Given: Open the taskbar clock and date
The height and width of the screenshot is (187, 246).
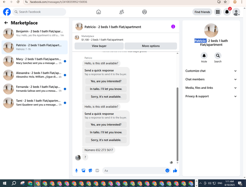Looking at the screenshot, I should click(229, 183).
